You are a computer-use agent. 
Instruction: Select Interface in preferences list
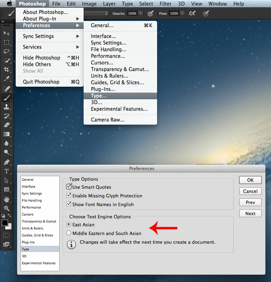(40, 187)
